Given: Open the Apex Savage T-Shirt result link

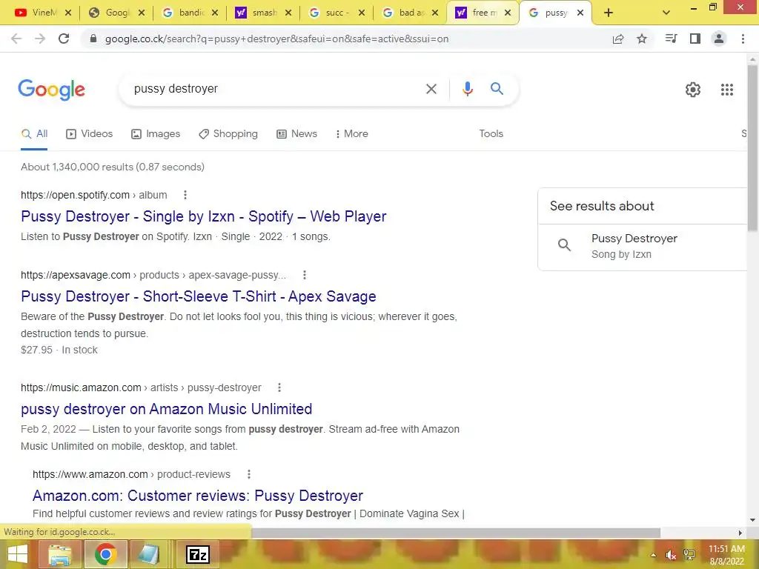Looking at the screenshot, I should pos(199,296).
